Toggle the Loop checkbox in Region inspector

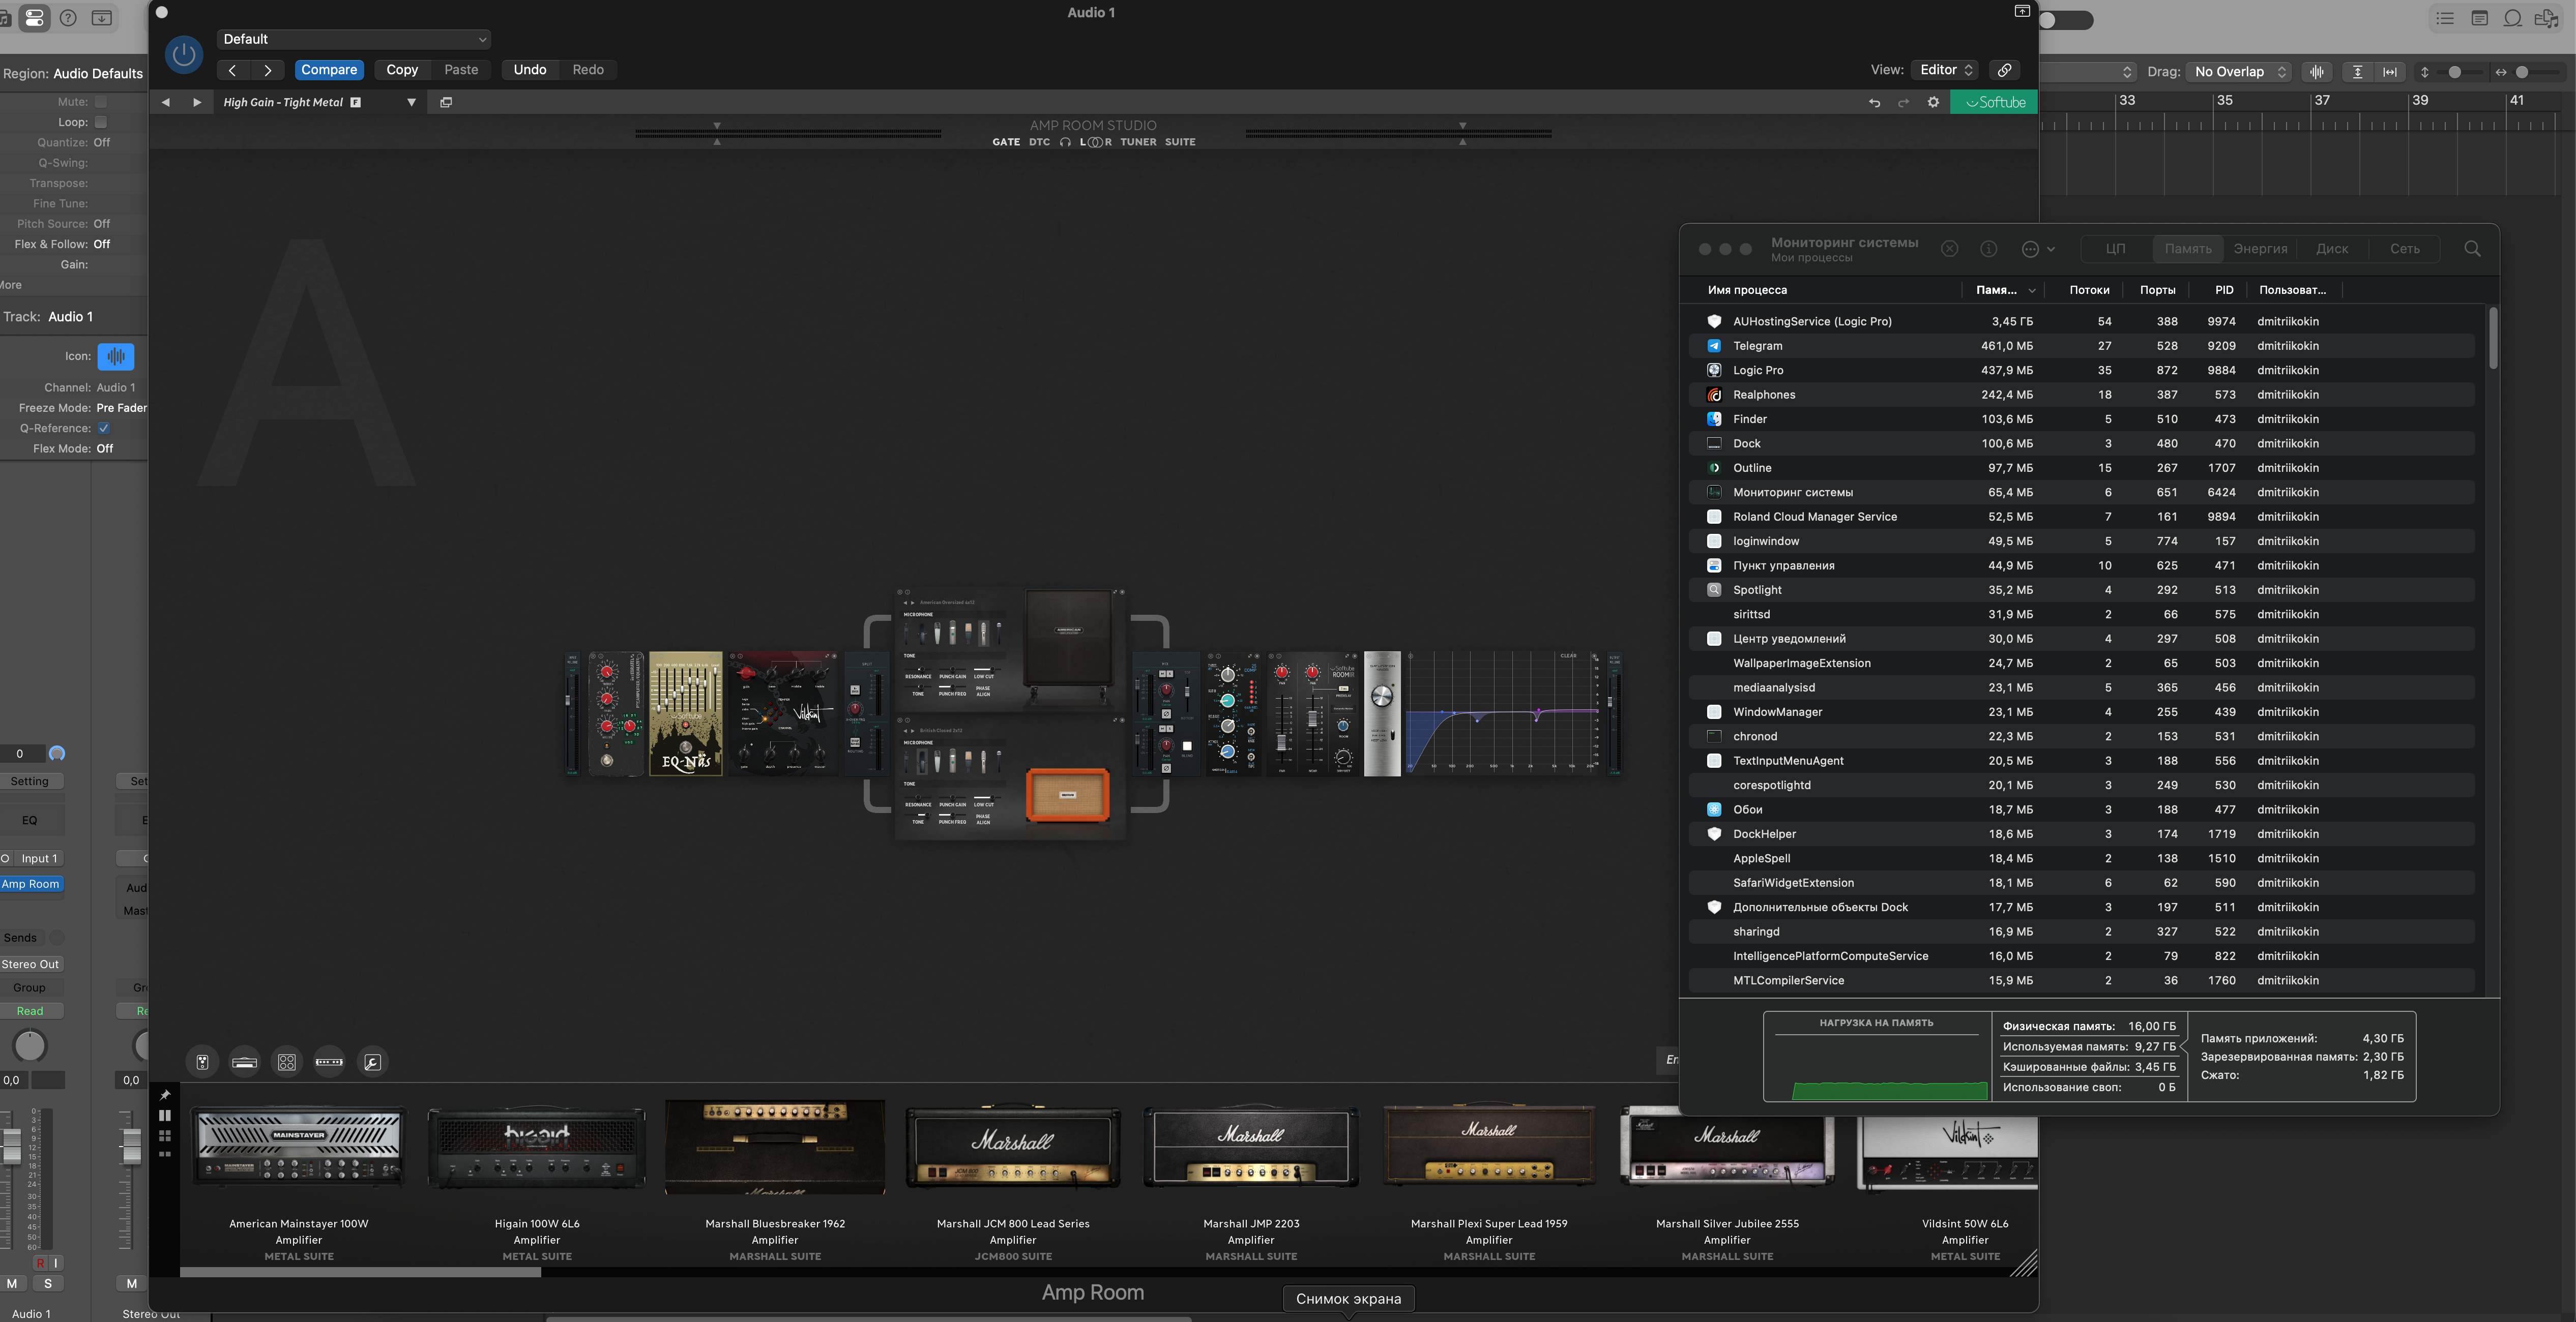(x=100, y=122)
